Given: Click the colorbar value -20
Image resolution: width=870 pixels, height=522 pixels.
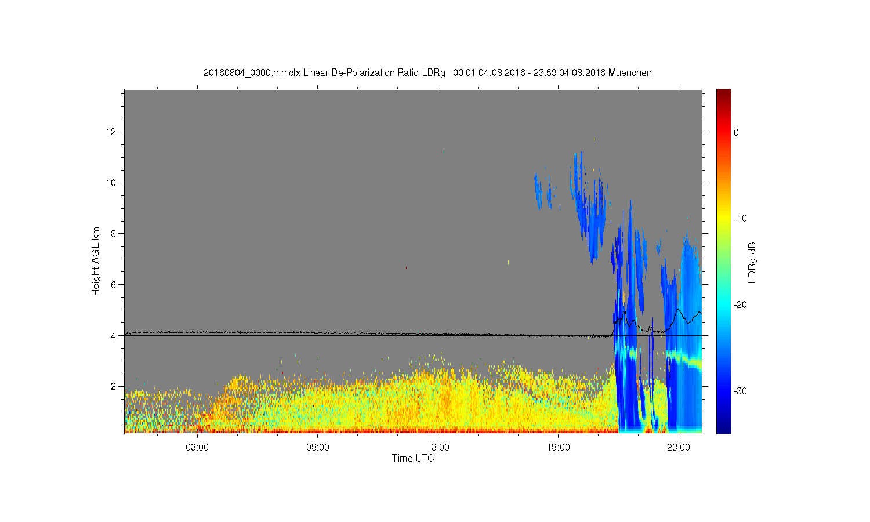Looking at the screenshot, I should tap(740, 304).
